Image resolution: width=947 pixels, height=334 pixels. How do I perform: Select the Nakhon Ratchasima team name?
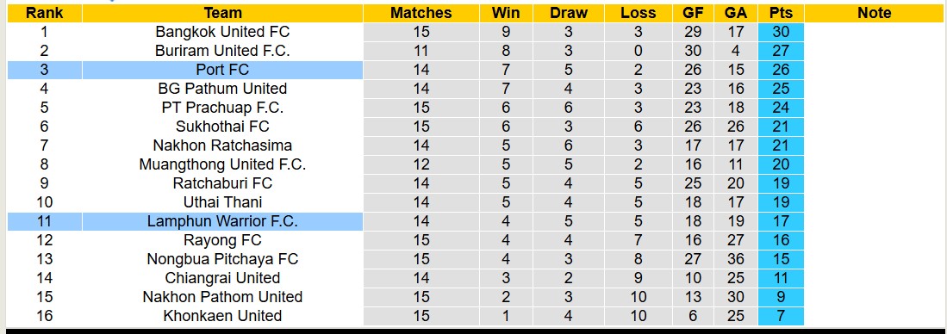click(x=222, y=145)
